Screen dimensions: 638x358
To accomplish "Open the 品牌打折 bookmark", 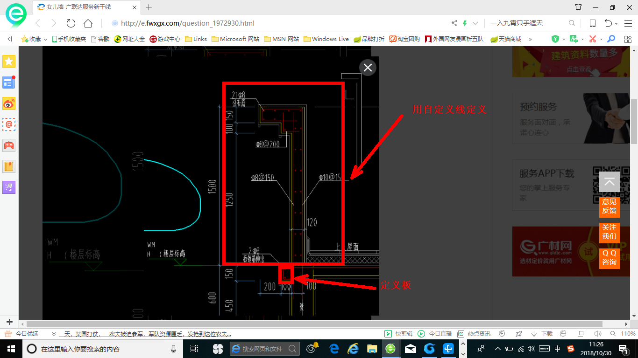I will tap(369, 39).
